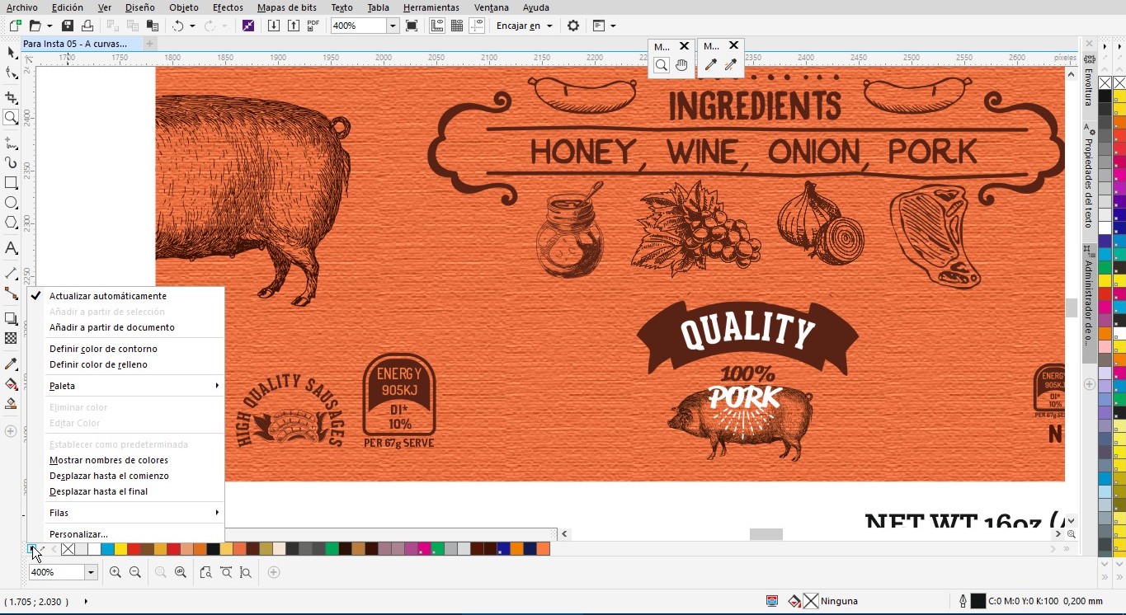Expand the Undo history dropdown arrow
The height and width of the screenshot is (615, 1126).
pos(192,26)
